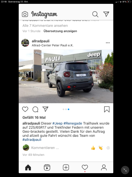Open profile tab in bottom bar
This screenshot has width=132, height=177.
pos(104,167)
